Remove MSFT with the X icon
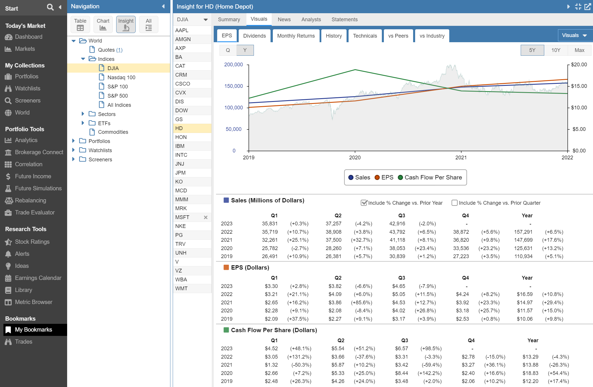The image size is (593, 387). pyautogui.click(x=205, y=217)
